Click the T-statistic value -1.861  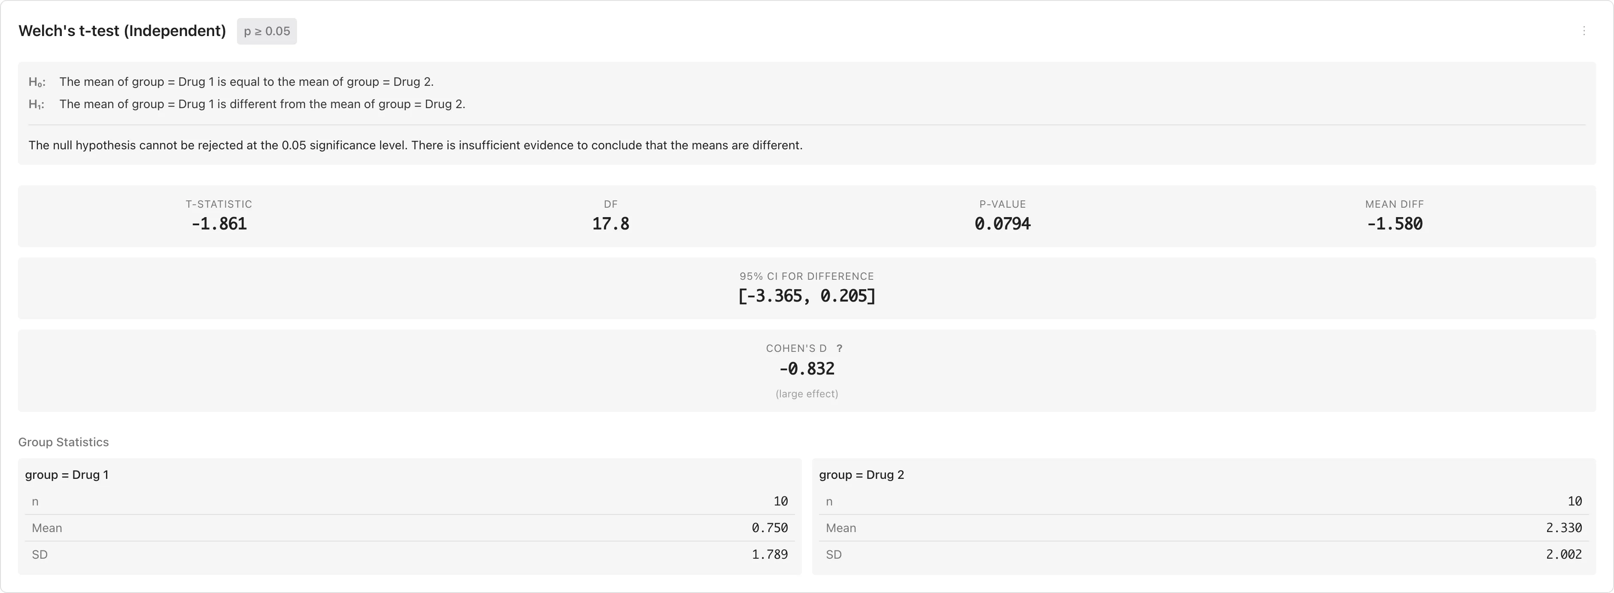coord(218,224)
